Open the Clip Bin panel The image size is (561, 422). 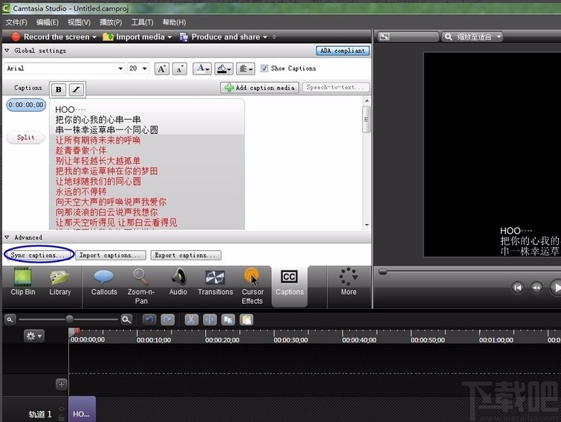23,282
